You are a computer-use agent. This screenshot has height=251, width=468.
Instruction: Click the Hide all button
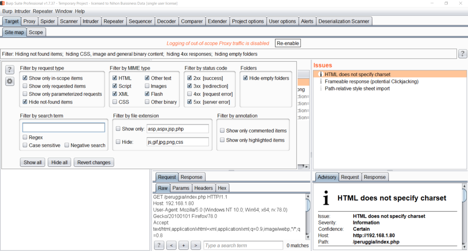pos(59,163)
